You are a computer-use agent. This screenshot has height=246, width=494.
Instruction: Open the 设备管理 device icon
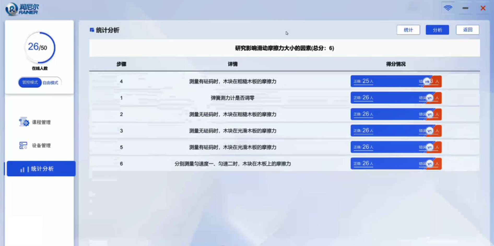(23, 145)
